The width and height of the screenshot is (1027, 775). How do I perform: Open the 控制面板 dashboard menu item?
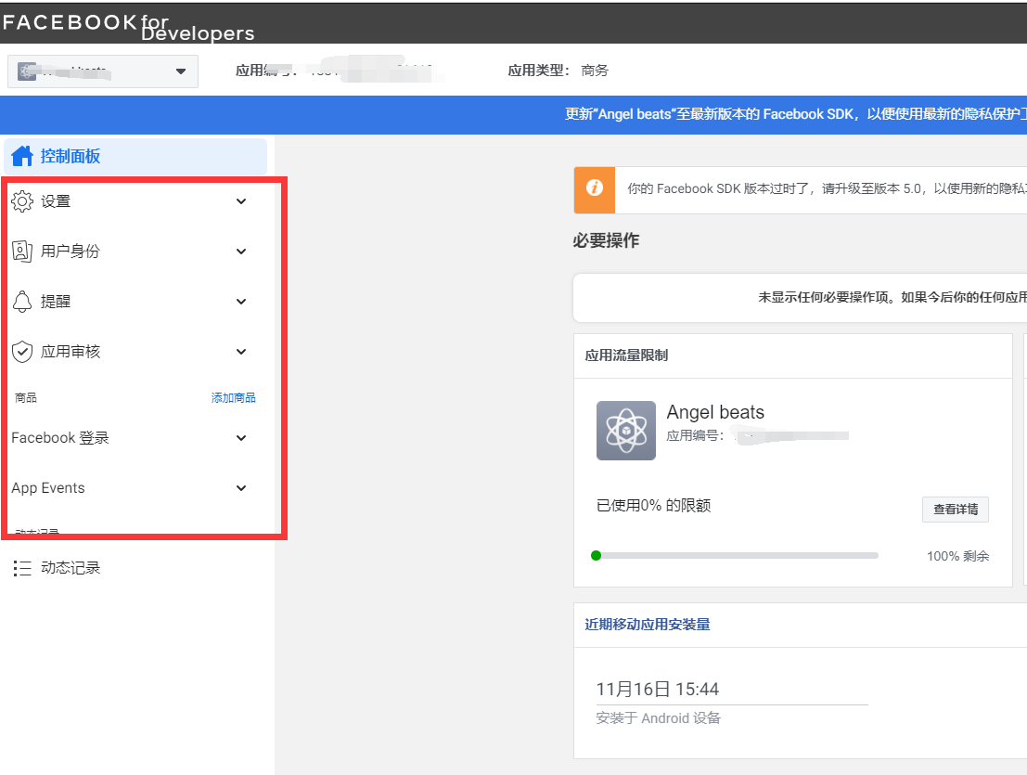[x=135, y=156]
